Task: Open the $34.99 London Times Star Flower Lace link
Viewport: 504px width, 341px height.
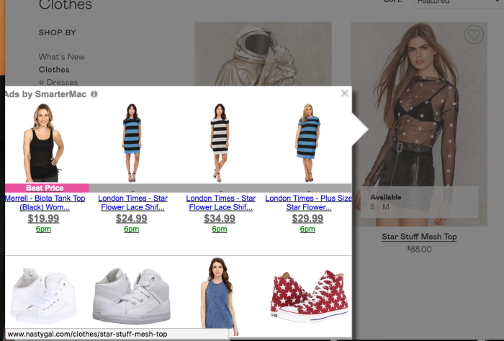Action: click(221, 203)
